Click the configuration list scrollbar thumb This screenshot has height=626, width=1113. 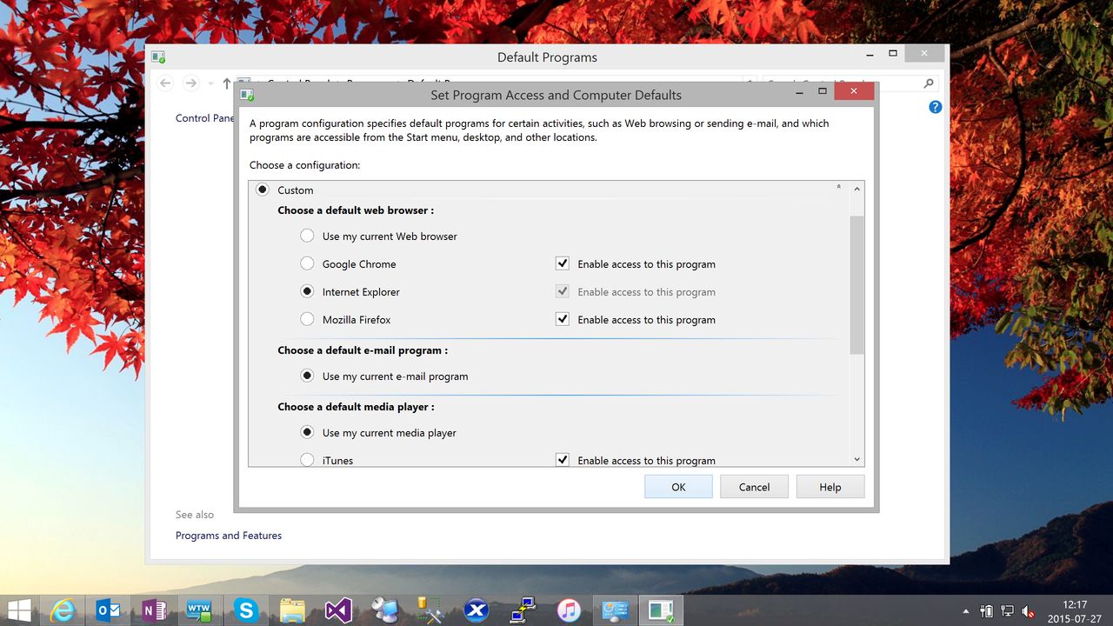857,285
